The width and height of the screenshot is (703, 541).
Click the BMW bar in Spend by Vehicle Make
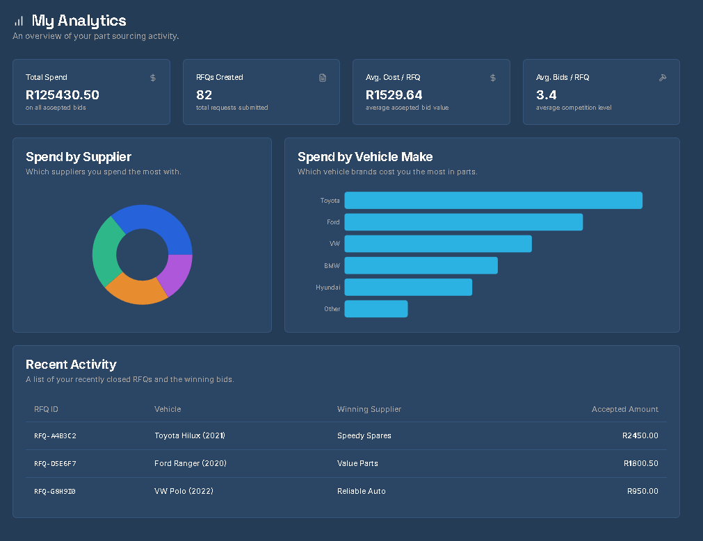[421, 265]
